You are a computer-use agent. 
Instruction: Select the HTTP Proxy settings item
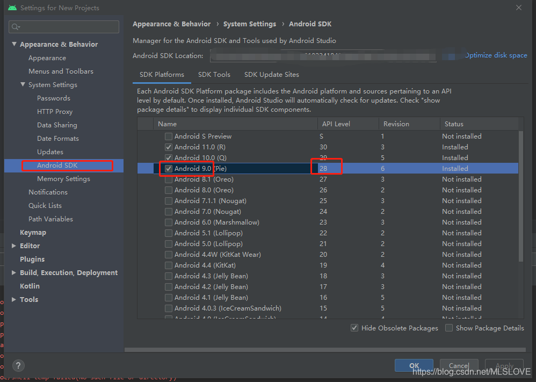pos(55,112)
